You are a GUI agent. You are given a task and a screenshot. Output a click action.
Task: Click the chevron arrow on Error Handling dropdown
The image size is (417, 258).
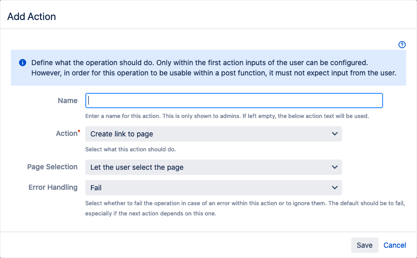click(335, 187)
